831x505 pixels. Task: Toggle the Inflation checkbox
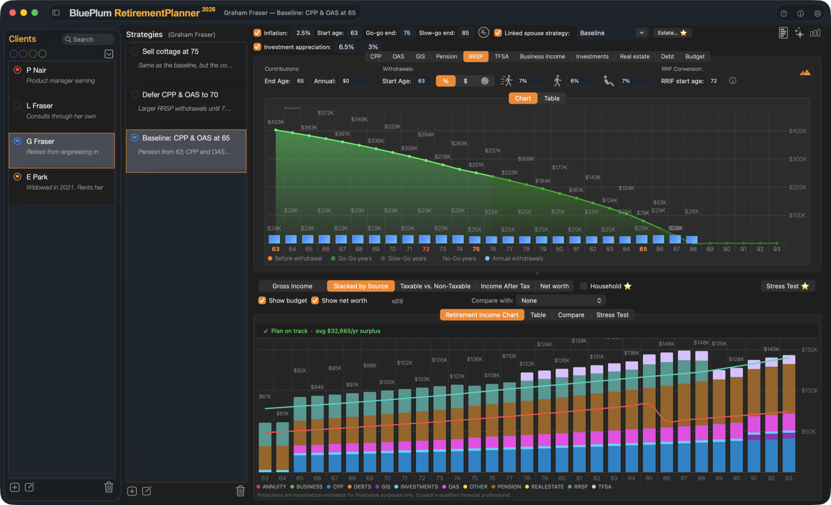click(257, 33)
